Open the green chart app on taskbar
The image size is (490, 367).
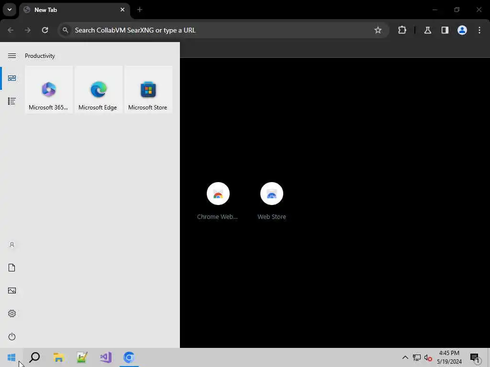point(82,357)
